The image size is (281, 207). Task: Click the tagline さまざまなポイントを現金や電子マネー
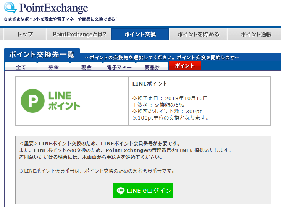click(60, 19)
